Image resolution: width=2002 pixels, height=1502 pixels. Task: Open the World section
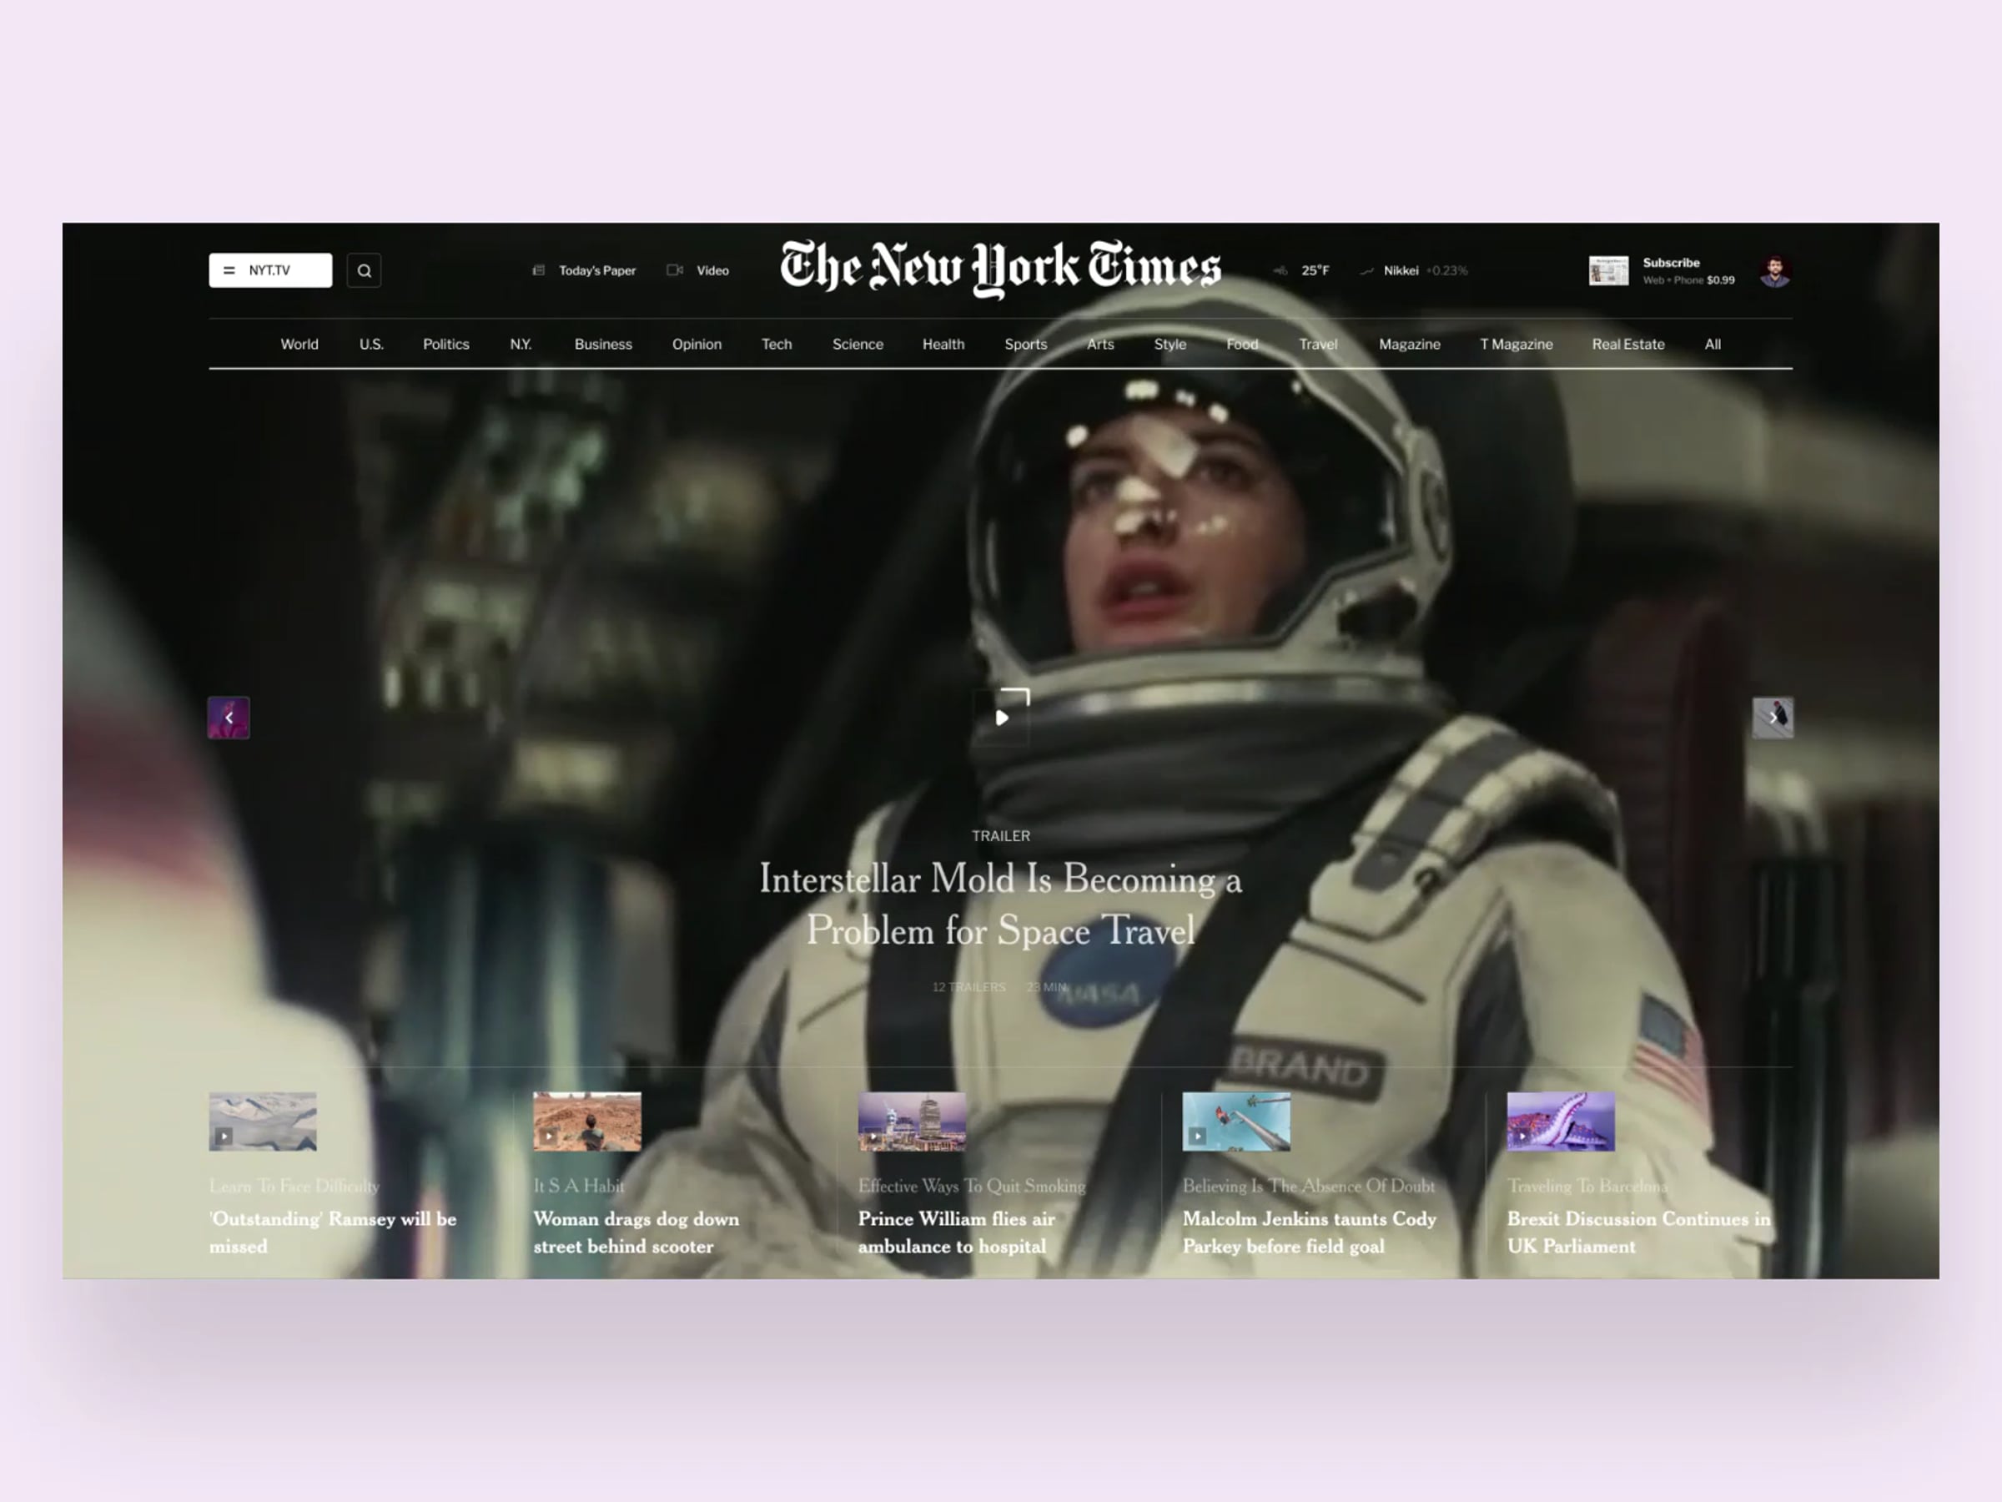[x=299, y=344]
